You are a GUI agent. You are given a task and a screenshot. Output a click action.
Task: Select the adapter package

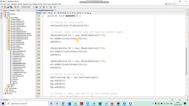12,85
